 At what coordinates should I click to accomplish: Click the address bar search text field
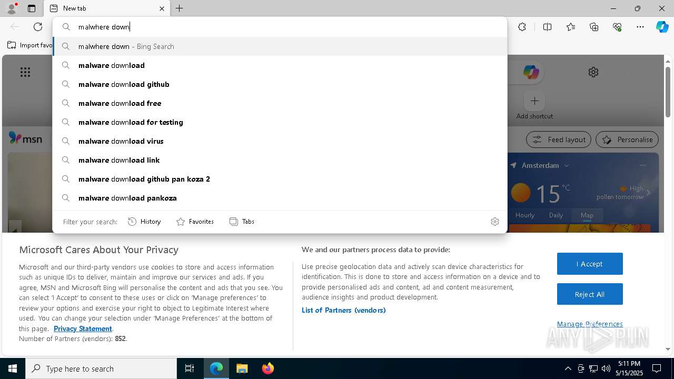[280, 27]
